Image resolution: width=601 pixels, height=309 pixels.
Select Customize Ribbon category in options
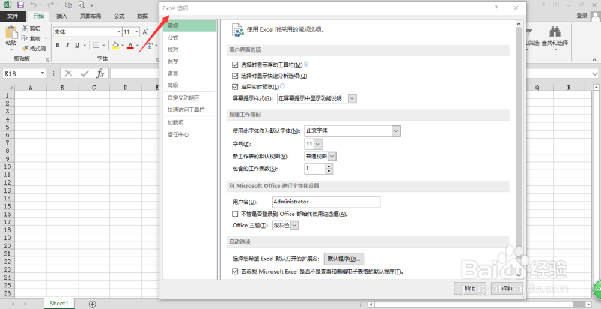click(190, 98)
